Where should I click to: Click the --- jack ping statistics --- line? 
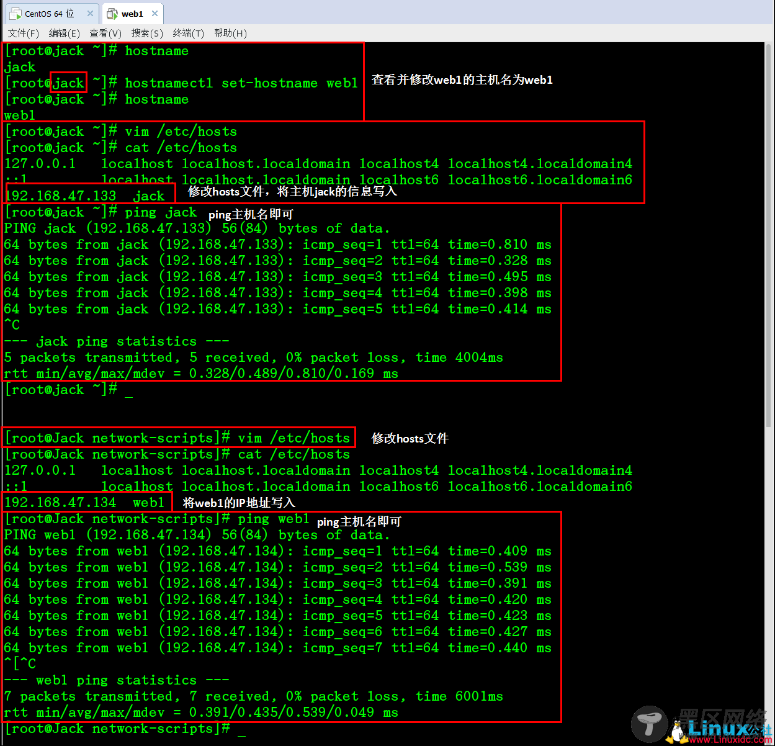pos(117,341)
